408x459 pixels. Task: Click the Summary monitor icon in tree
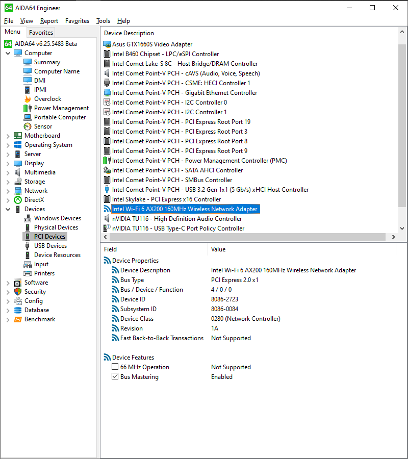(28, 62)
